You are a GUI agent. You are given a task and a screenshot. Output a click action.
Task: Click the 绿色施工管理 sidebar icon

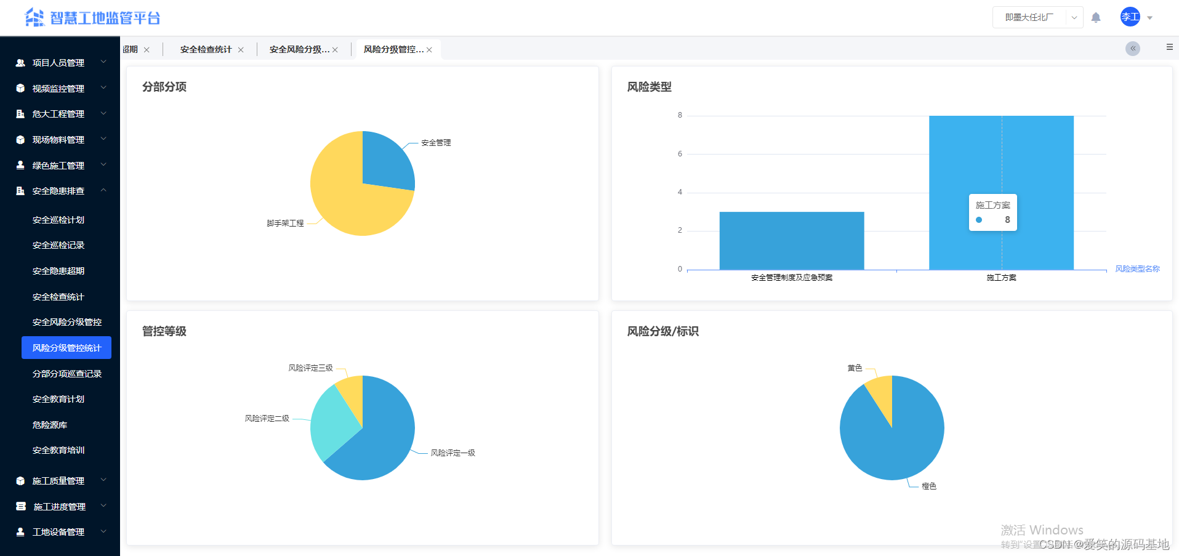[x=20, y=165]
